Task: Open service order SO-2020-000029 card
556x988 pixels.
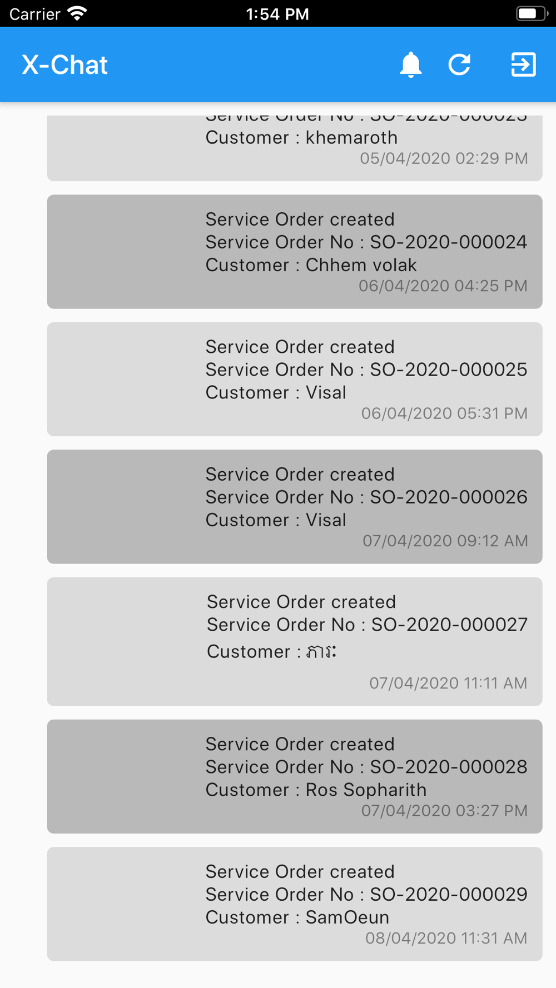Action: 295,904
